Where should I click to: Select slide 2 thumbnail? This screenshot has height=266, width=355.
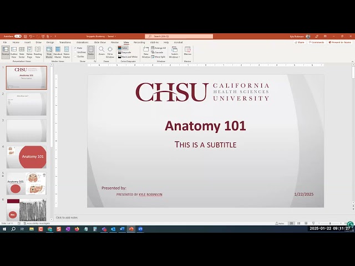[27, 104]
